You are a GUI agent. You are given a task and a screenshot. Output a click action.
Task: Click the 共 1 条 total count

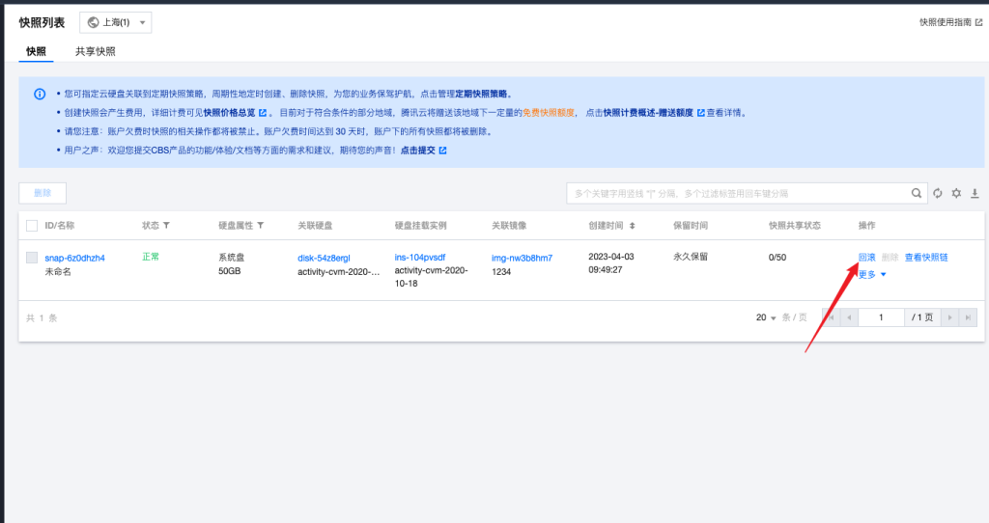42,317
